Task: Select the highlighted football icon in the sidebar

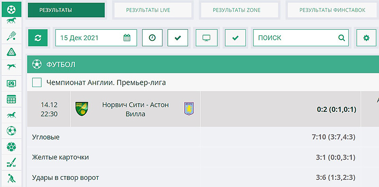Action: (11, 9)
